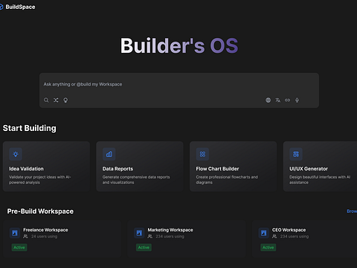Image resolution: width=357 pixels, height=268 pixels.
Task: Click '234 users using' under Marketing Workspace
Action: click(170, 237)
